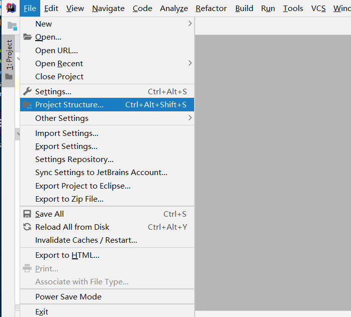Select New in the File menu
Viewport: 351px width, 317px height.
click(x=107, y=24)
